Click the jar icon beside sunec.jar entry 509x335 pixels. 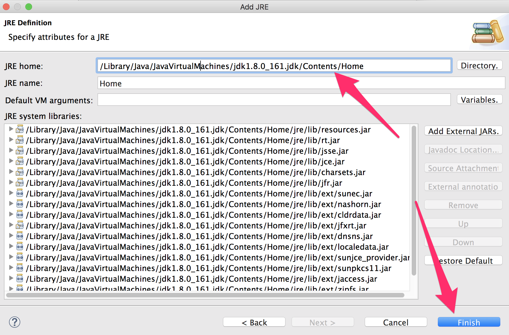click(20, 193)
